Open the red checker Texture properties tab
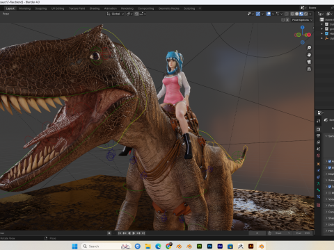 [319, 205]
